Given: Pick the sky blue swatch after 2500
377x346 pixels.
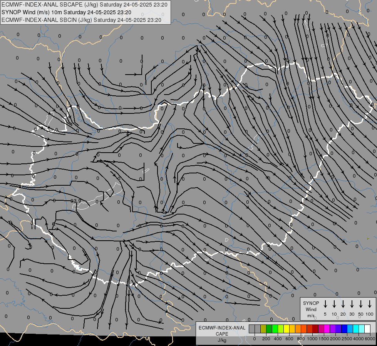Looking at the screenshot, I should (x=350, y=329).
